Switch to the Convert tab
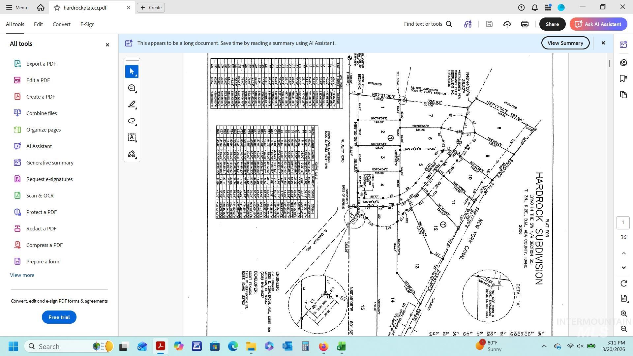Viewport: 633px width, 356px height. (61, 24)
